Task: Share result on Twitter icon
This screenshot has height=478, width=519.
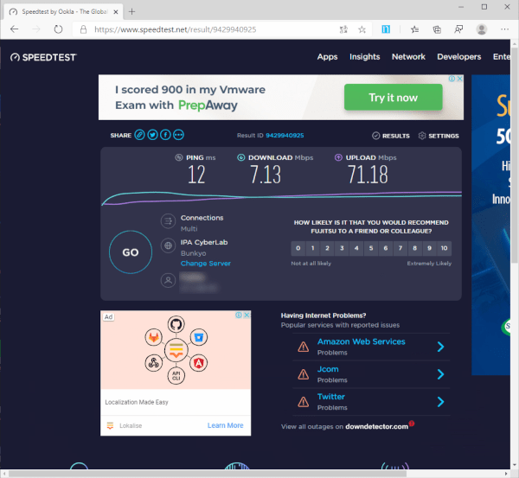Action: 152,135
